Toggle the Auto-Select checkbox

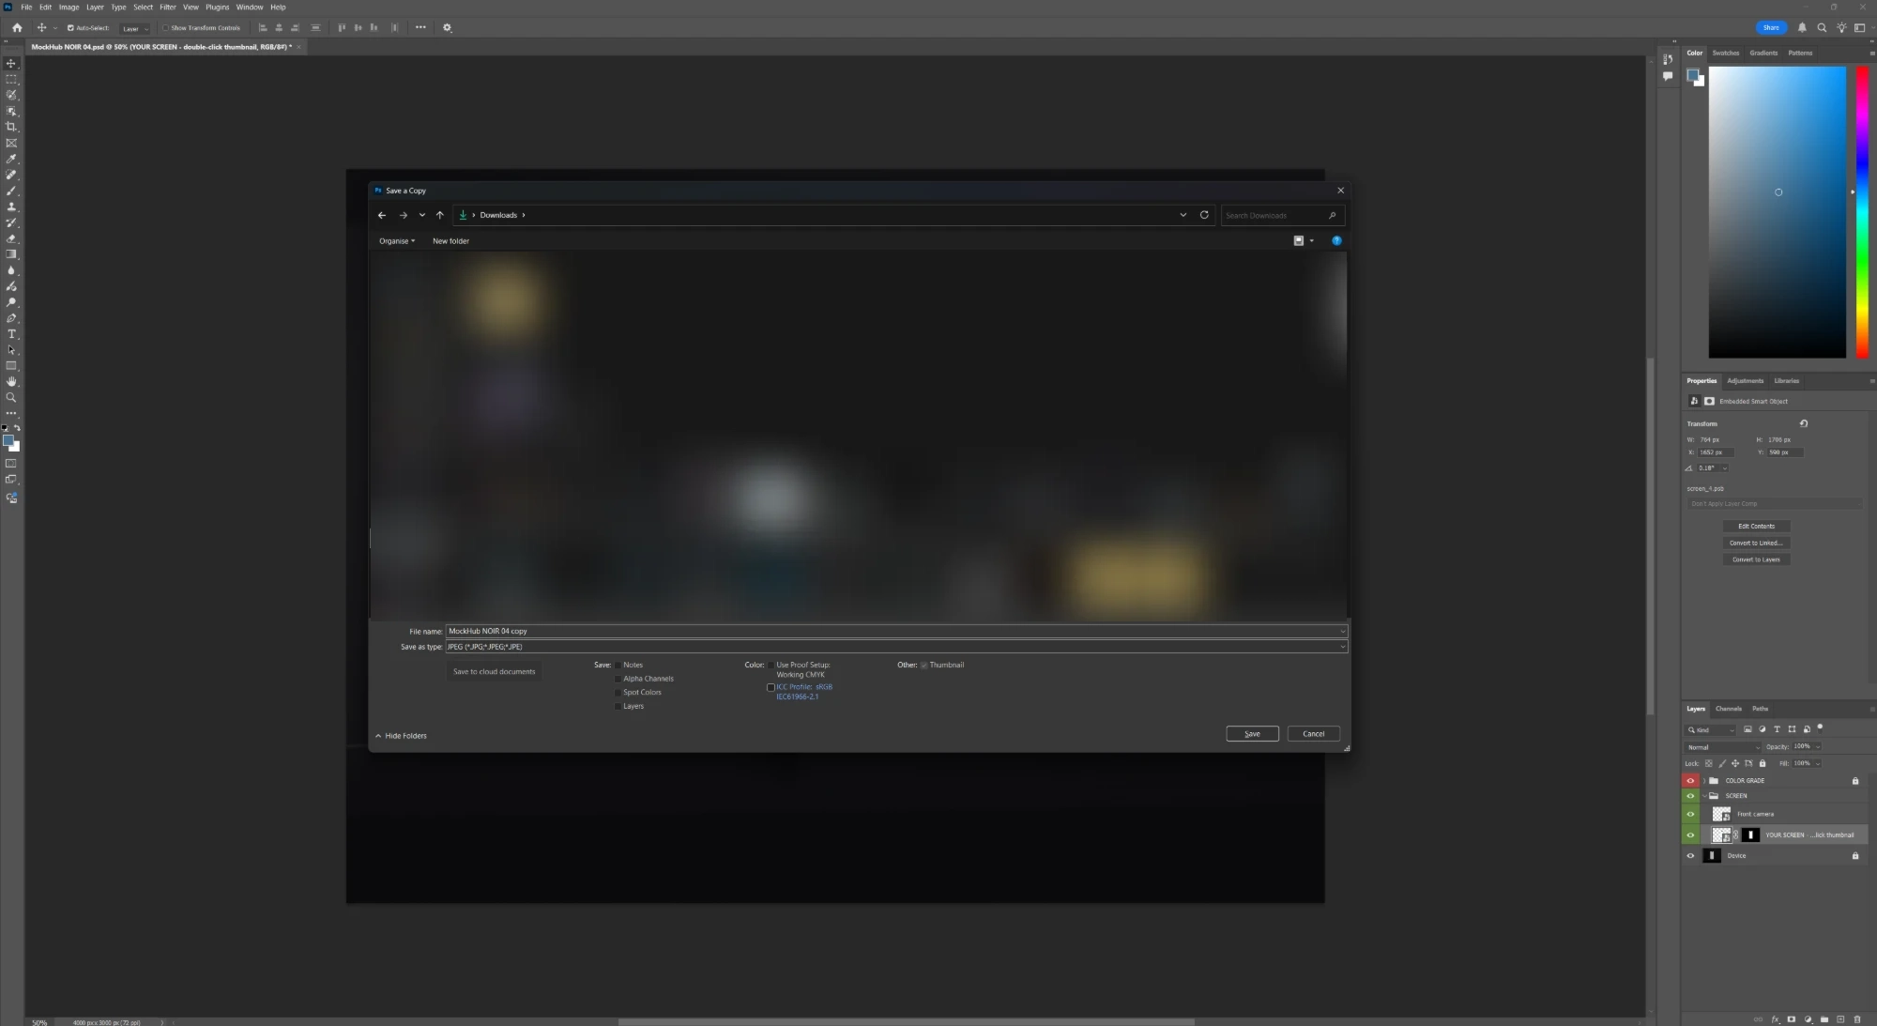[70, 28]
